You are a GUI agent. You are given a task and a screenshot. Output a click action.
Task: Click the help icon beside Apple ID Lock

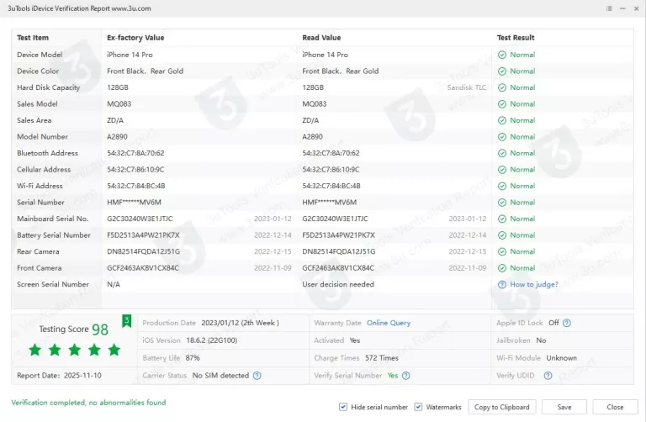click(x=567, y=323)
